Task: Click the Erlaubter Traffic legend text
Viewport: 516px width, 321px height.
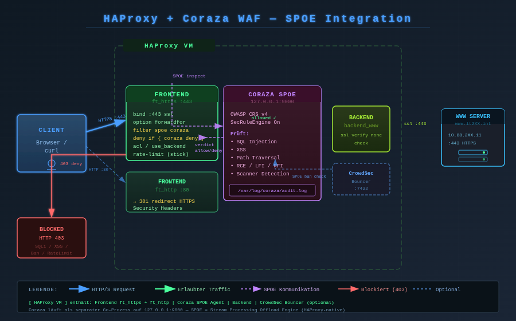Action: tap(204, 289)
